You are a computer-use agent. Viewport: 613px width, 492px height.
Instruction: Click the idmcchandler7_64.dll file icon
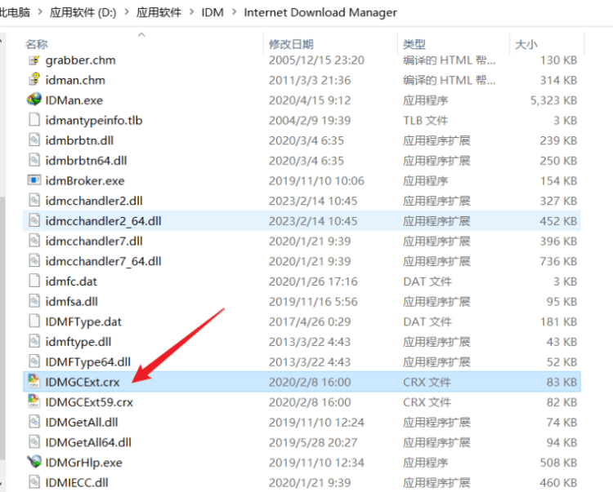click(34, 261)
